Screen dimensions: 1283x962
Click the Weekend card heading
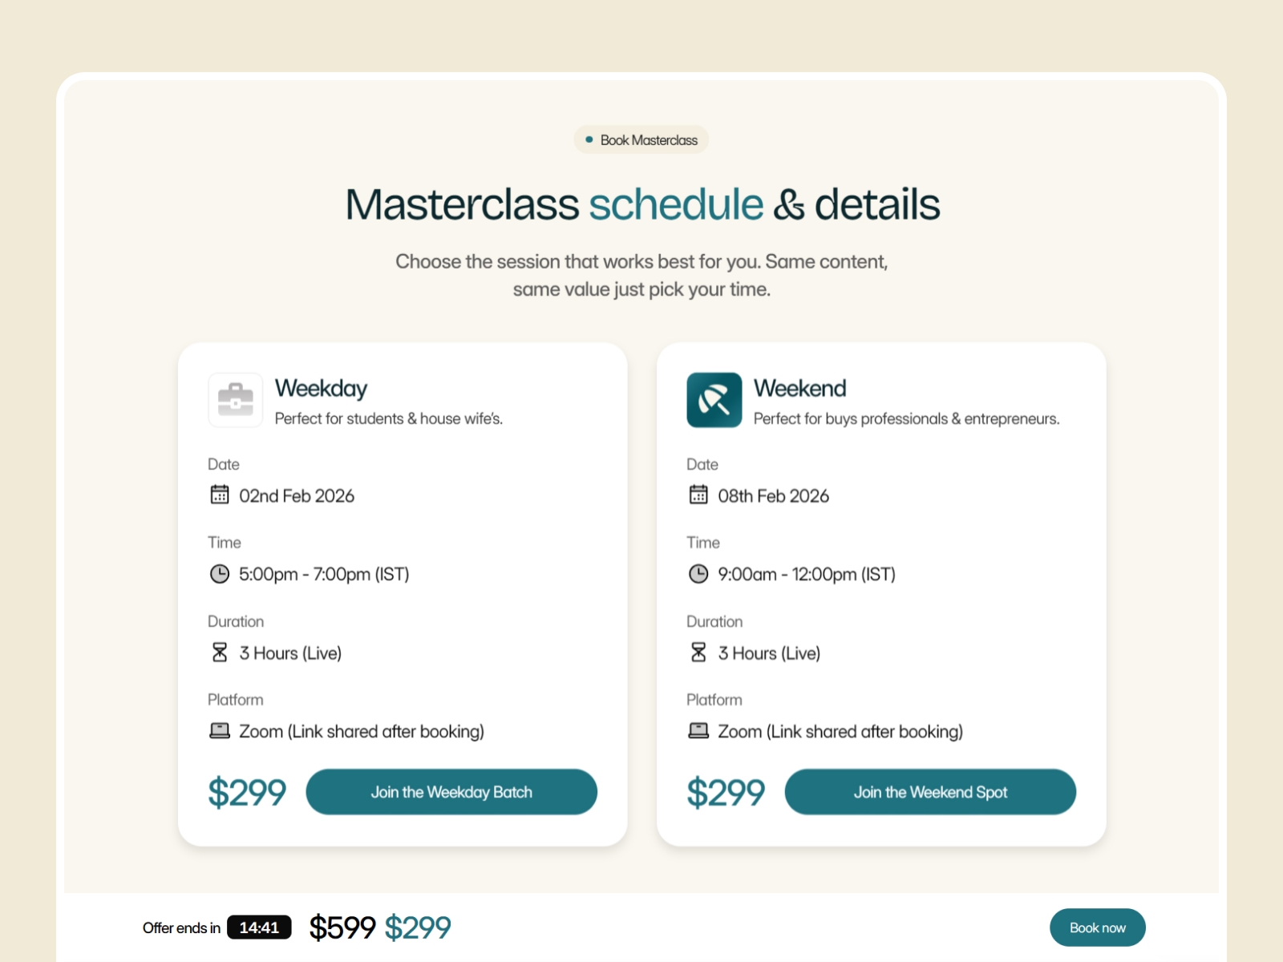799,389
